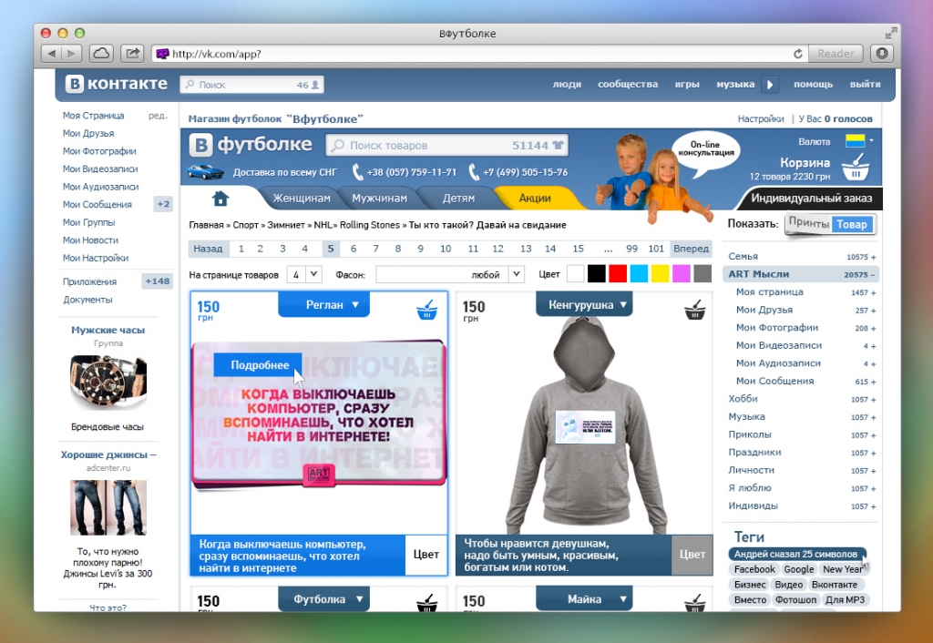Open the Женщинам tab
Viewport: 933px width, 643px height.
301,198
